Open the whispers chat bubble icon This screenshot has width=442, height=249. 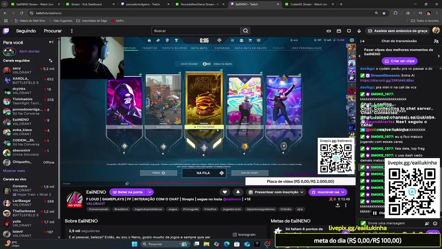coord(349,31)
